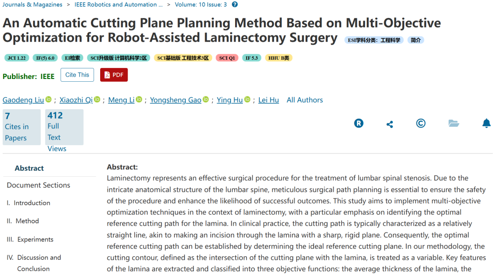Click the Rights and Permissions R icon

coord(359,123)
